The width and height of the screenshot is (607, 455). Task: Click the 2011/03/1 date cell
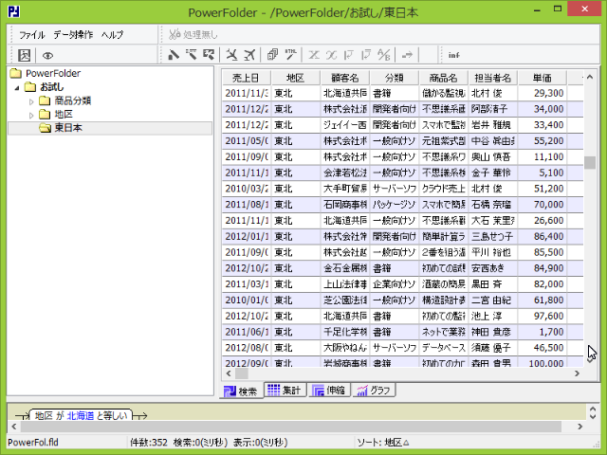pyautogui.click(x=247, y=284)
